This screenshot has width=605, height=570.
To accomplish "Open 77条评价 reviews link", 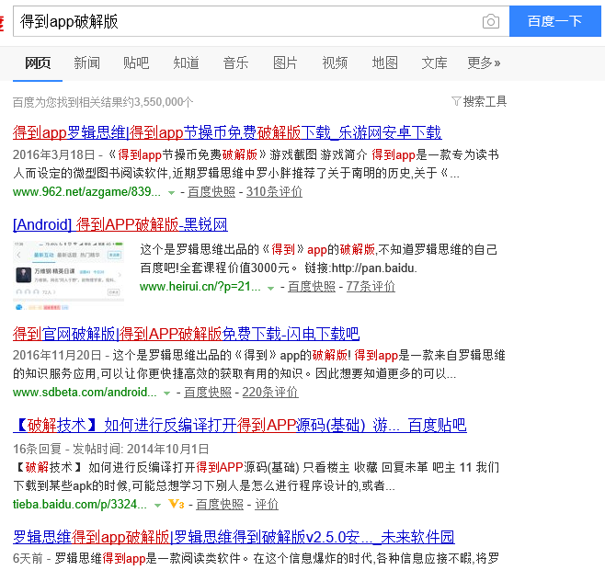I will tap(371, 287).
